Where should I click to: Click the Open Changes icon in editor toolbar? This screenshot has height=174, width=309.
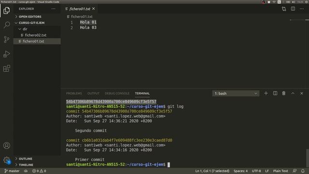tap(284, 9)
